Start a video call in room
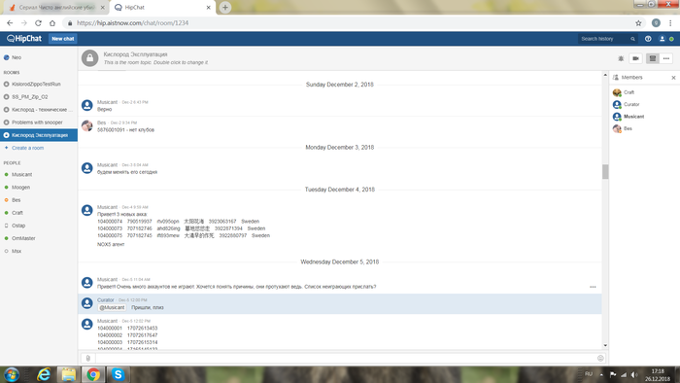The image size is (680, 383). (635, 58)
